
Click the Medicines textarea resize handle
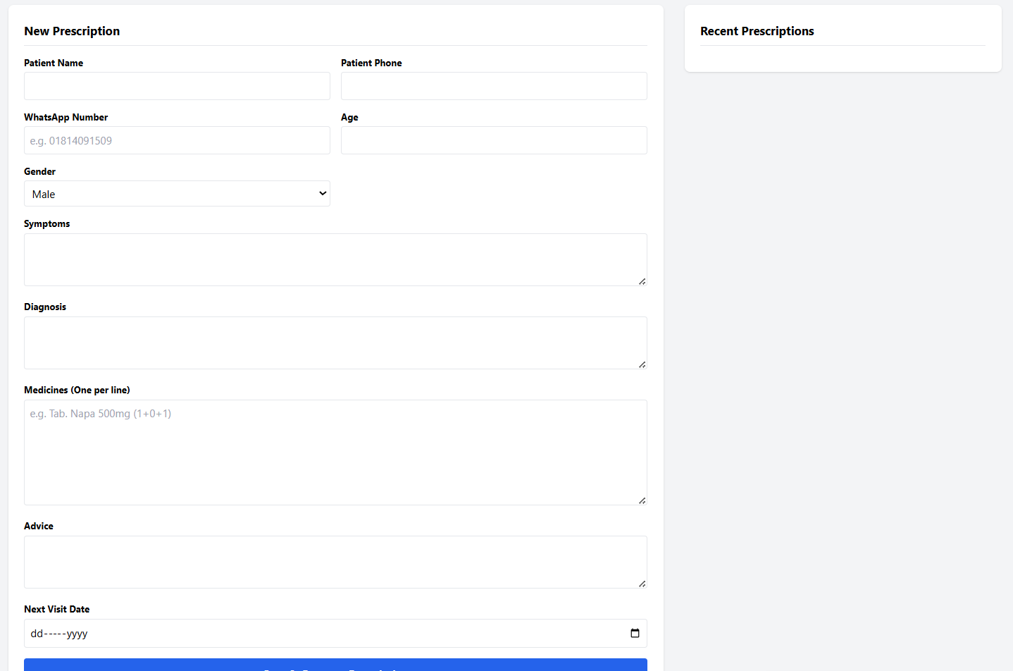(642, 500)
